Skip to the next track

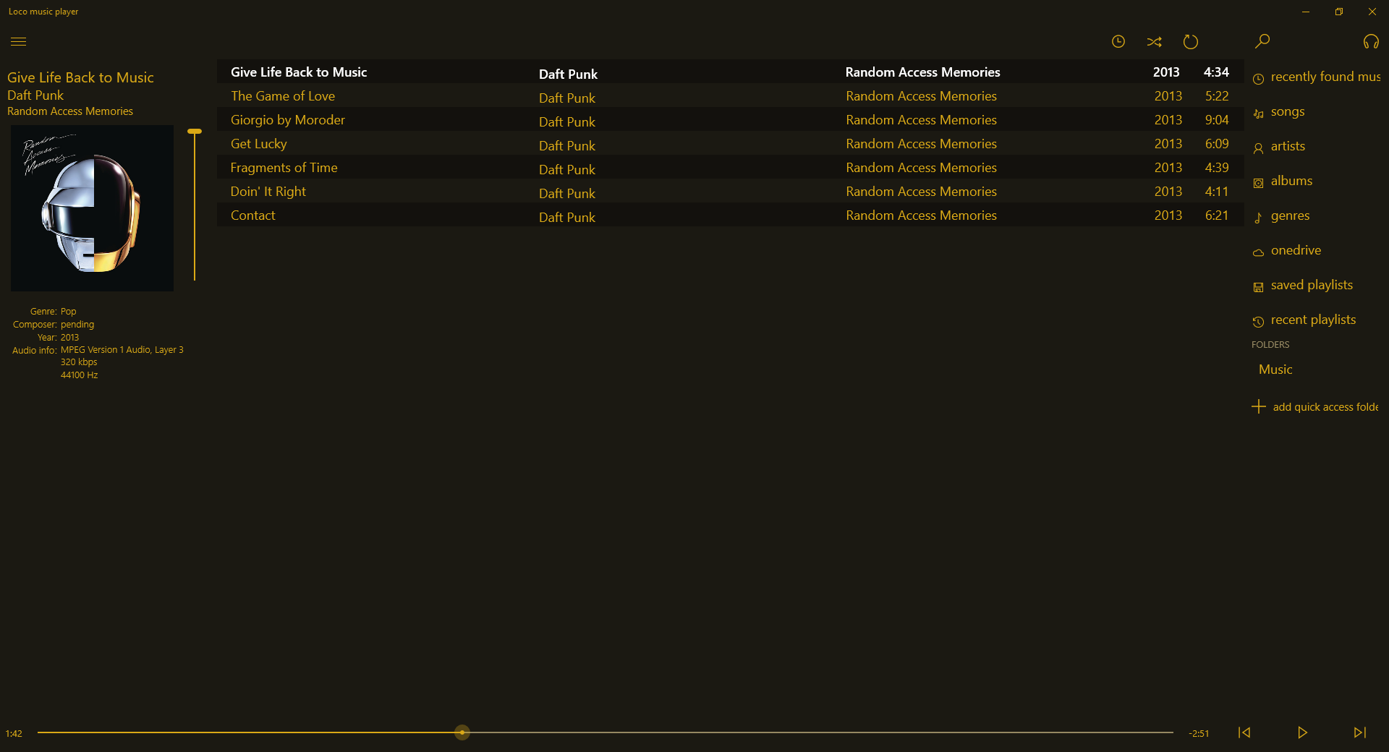(1359, 732)
